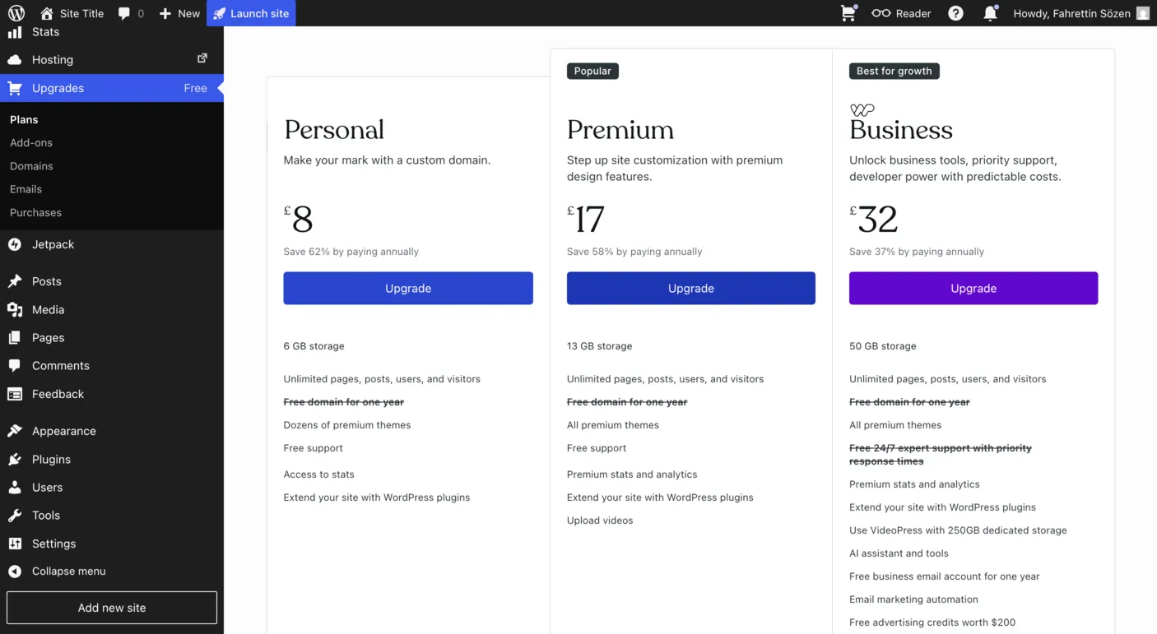
Task: Select the Media library icon
Action: (14, 309)
